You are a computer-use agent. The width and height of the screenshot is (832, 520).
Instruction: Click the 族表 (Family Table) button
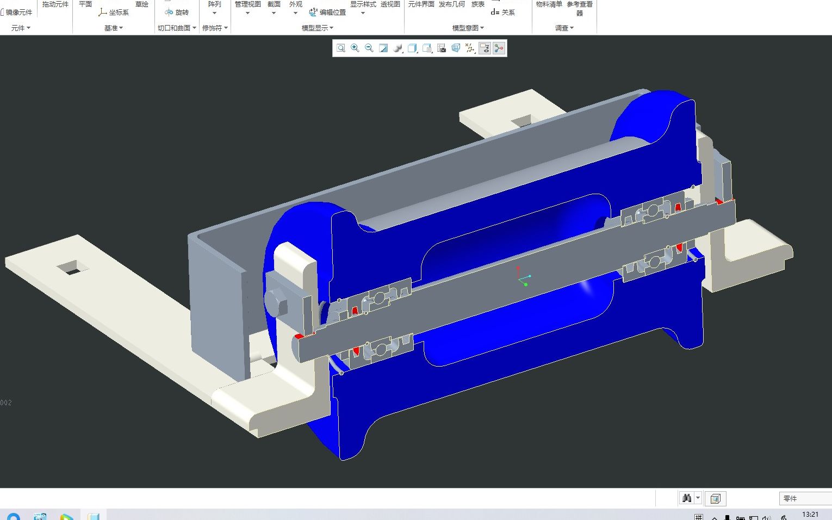tap(478, 4)
